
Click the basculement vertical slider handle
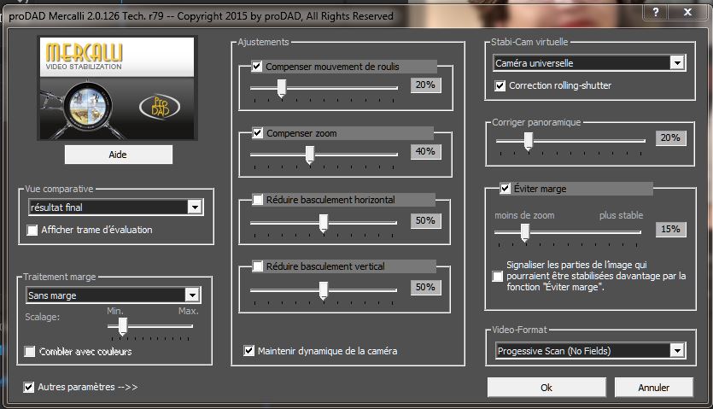[324, 290]
